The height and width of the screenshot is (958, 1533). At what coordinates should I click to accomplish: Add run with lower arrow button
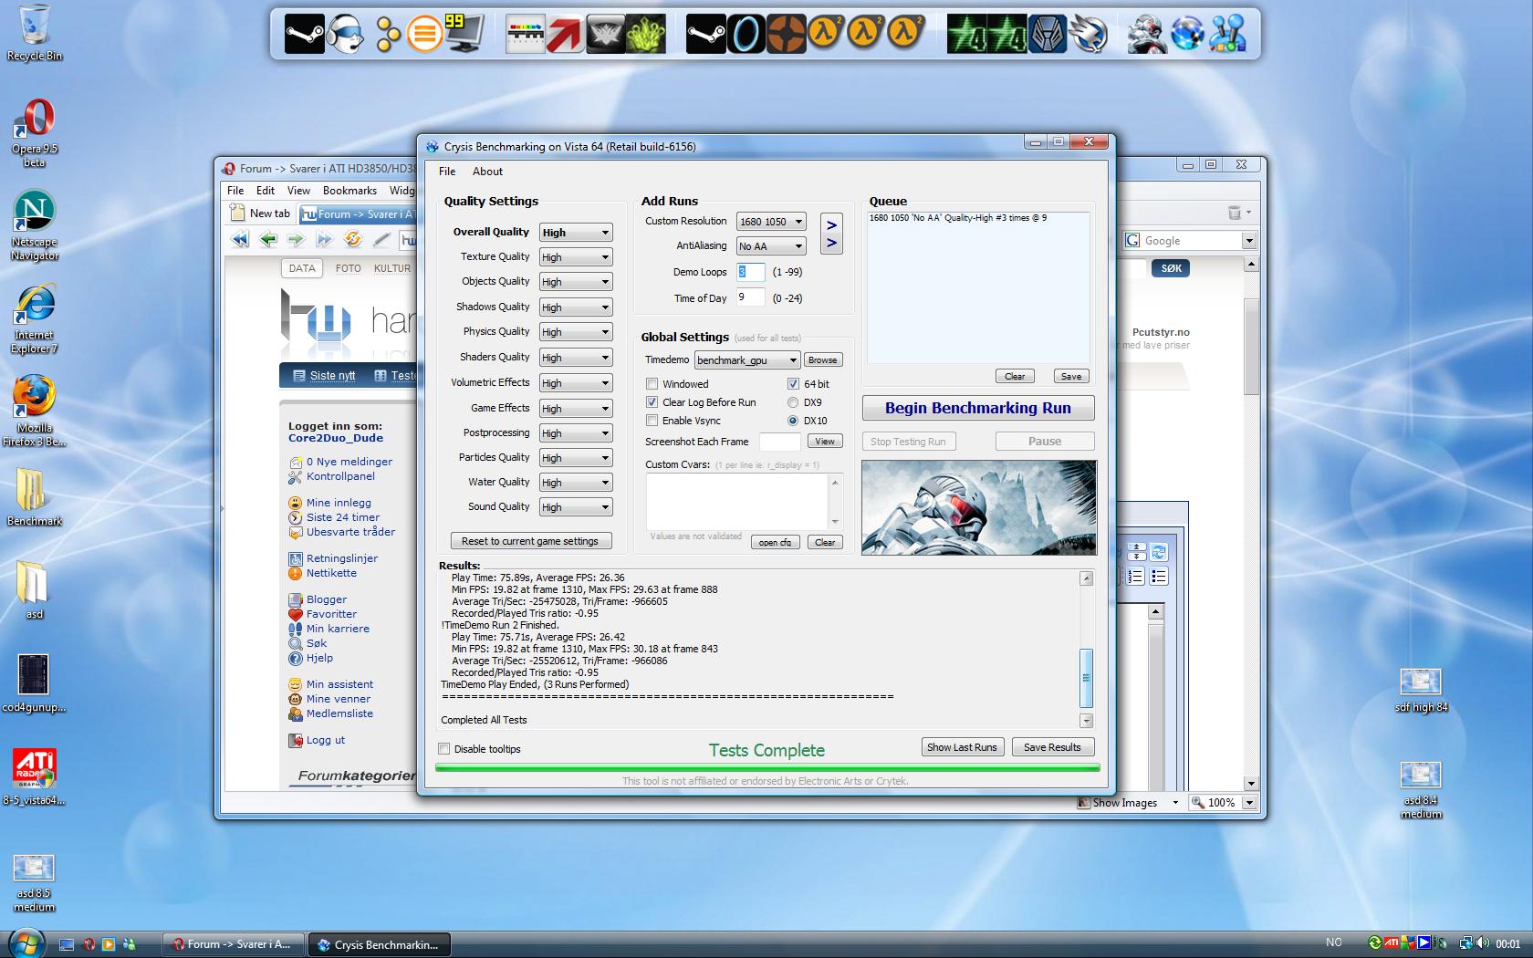pyautogui.click(x=831, y=243)
